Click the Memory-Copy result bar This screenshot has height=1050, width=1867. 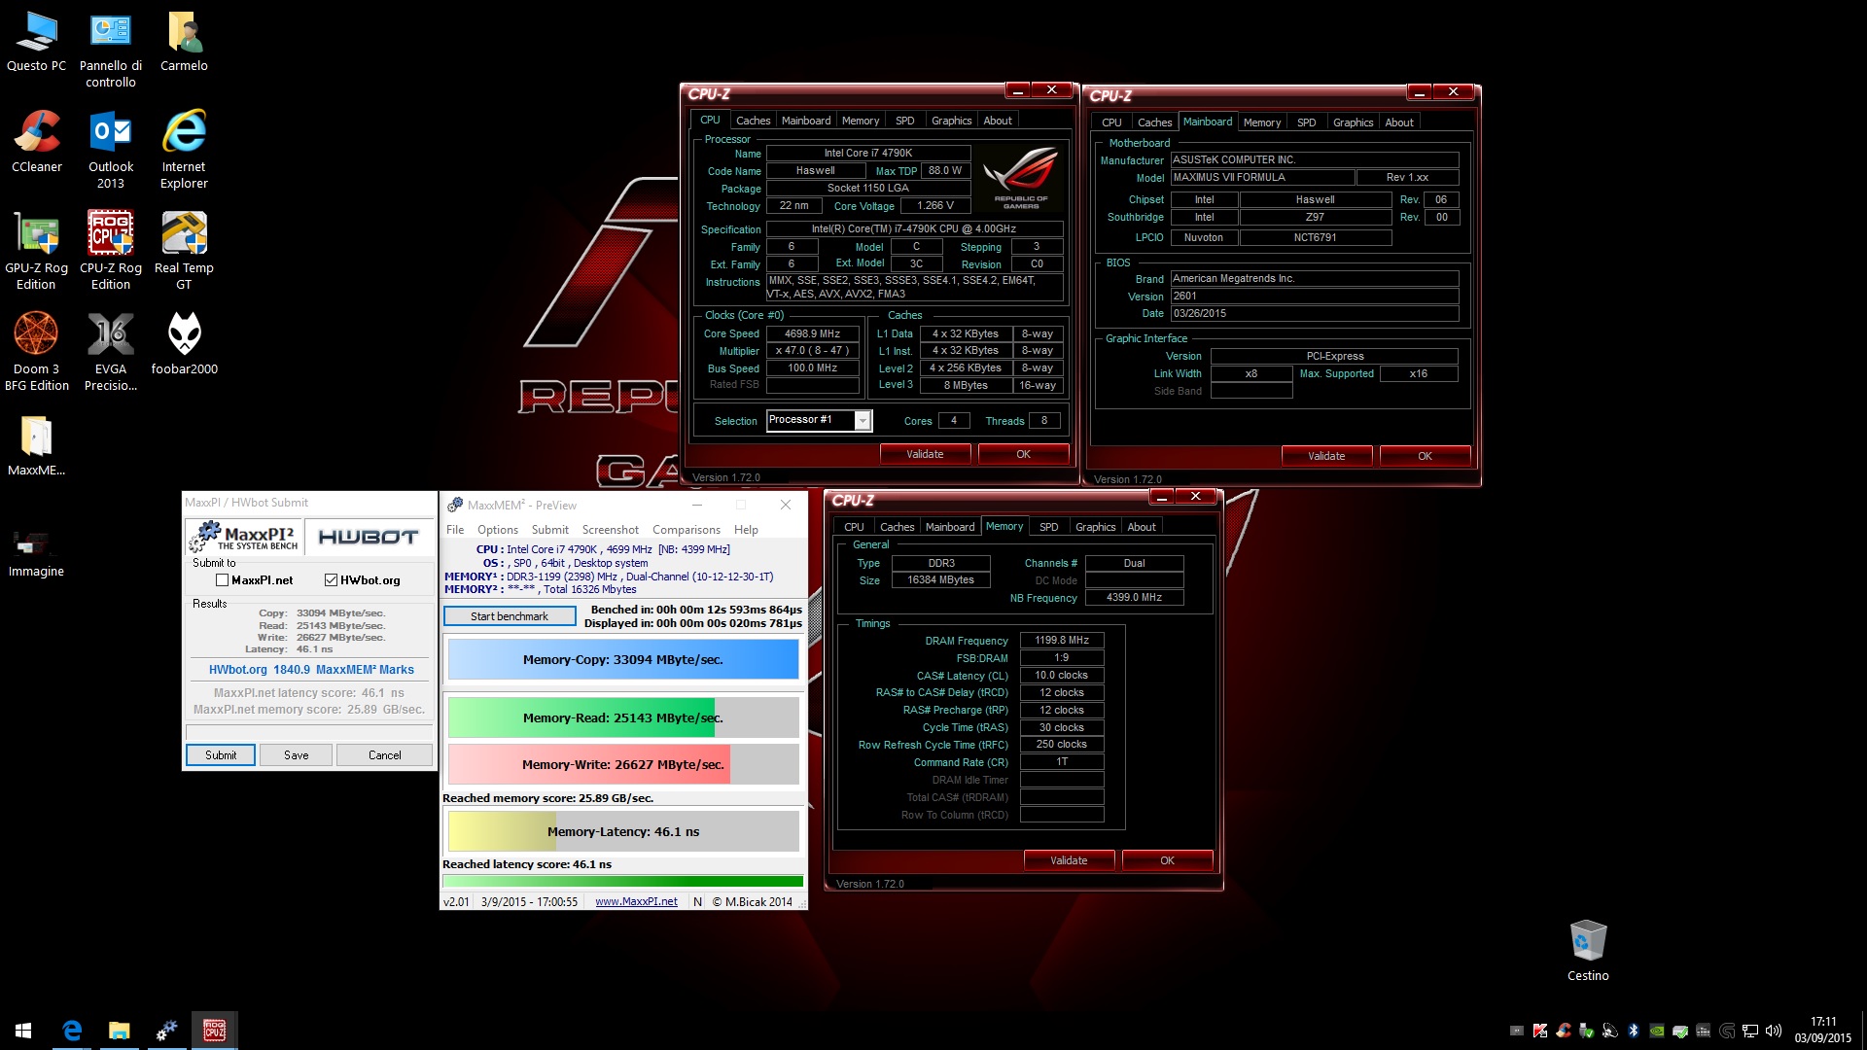[623, 660]
